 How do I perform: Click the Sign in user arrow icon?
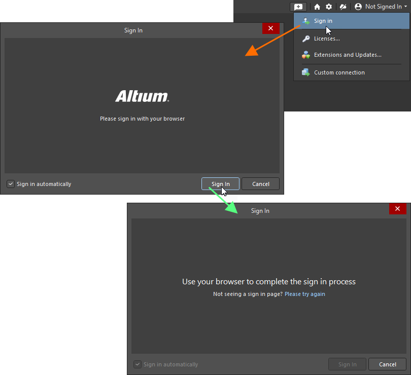pyautogui.click(x=305, y=21)
